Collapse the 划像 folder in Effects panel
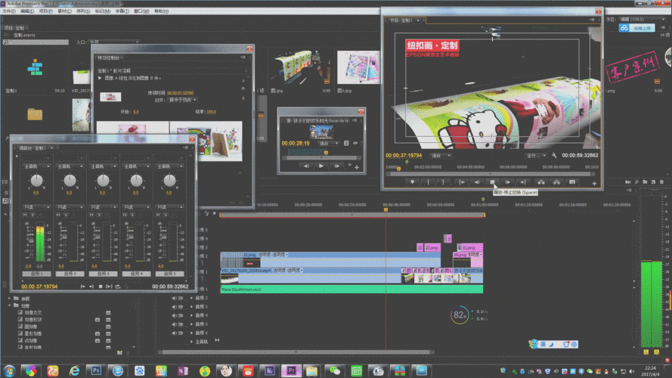Image resolution: width=672 pixels, height=378 pixels. [x=9, y=305]
